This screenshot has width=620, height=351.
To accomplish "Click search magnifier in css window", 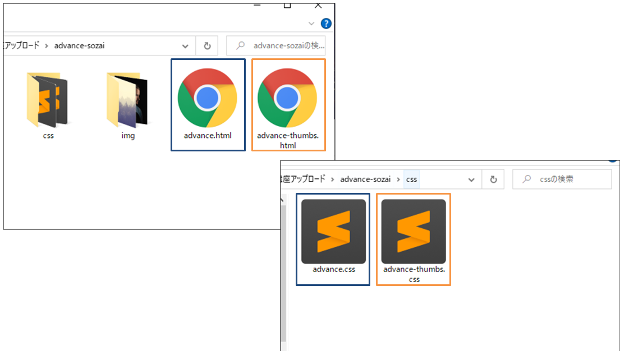I will point(526,179).
